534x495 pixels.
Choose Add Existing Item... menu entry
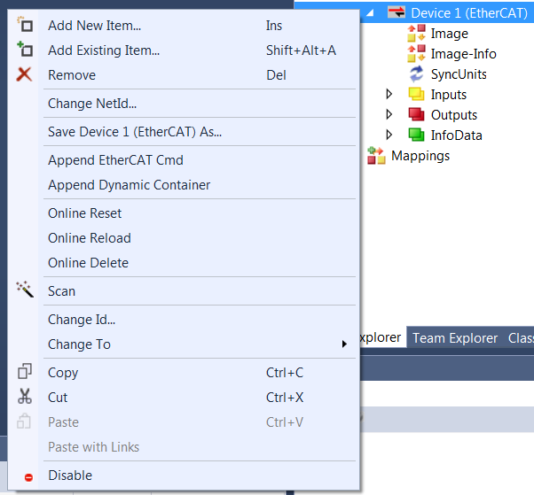coord(183,50)
